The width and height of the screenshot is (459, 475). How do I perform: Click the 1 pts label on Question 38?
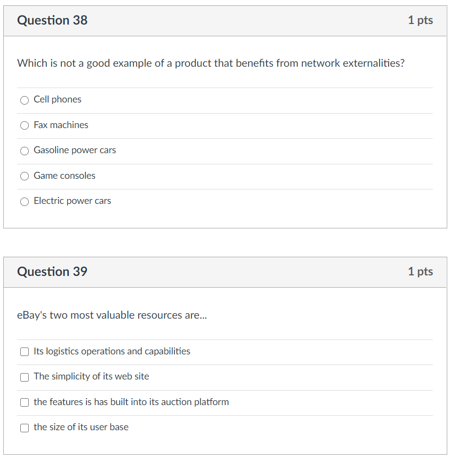tap(420, 20)
